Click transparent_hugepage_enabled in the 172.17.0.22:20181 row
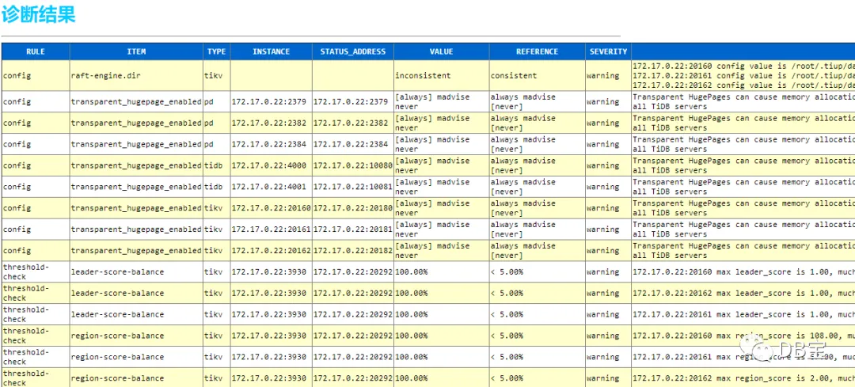 point(136,230)
